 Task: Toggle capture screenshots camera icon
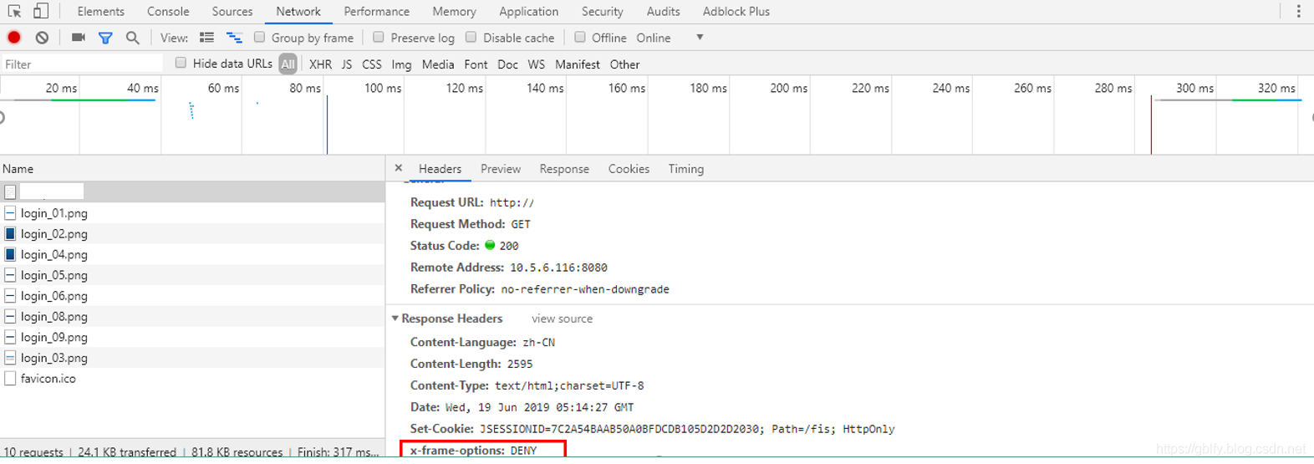click(x=79, y=38)
